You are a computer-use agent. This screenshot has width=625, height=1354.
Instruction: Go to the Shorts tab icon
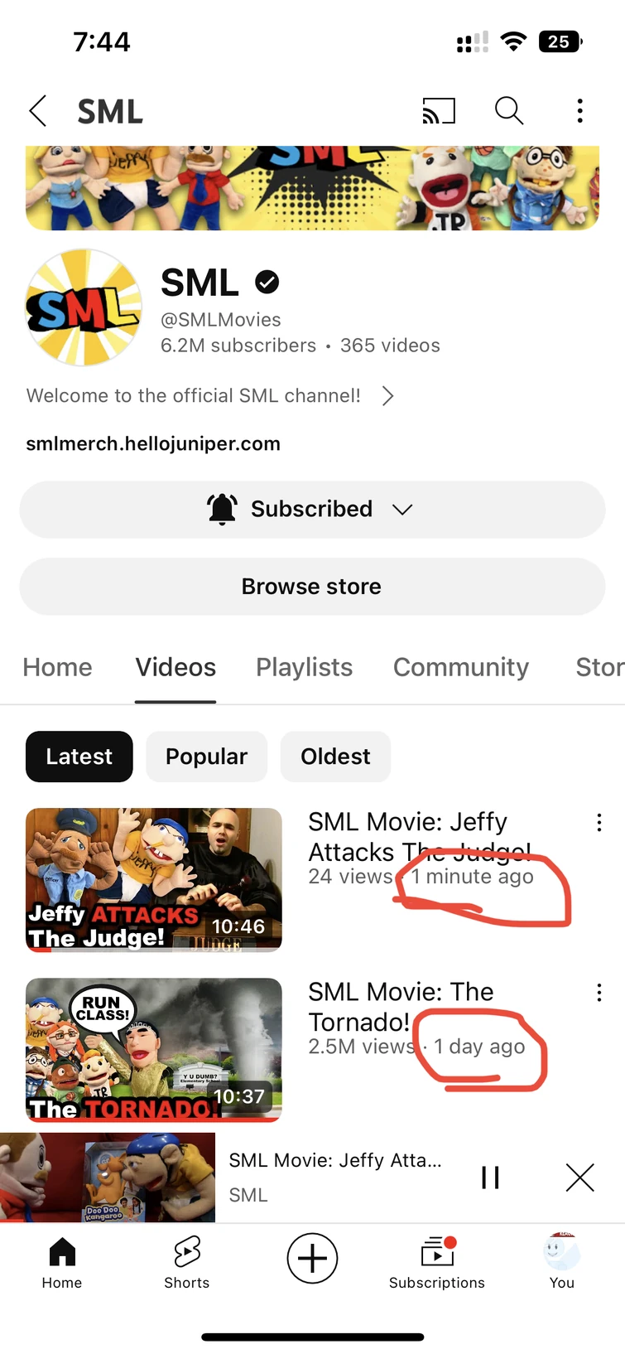[187, 1262]
